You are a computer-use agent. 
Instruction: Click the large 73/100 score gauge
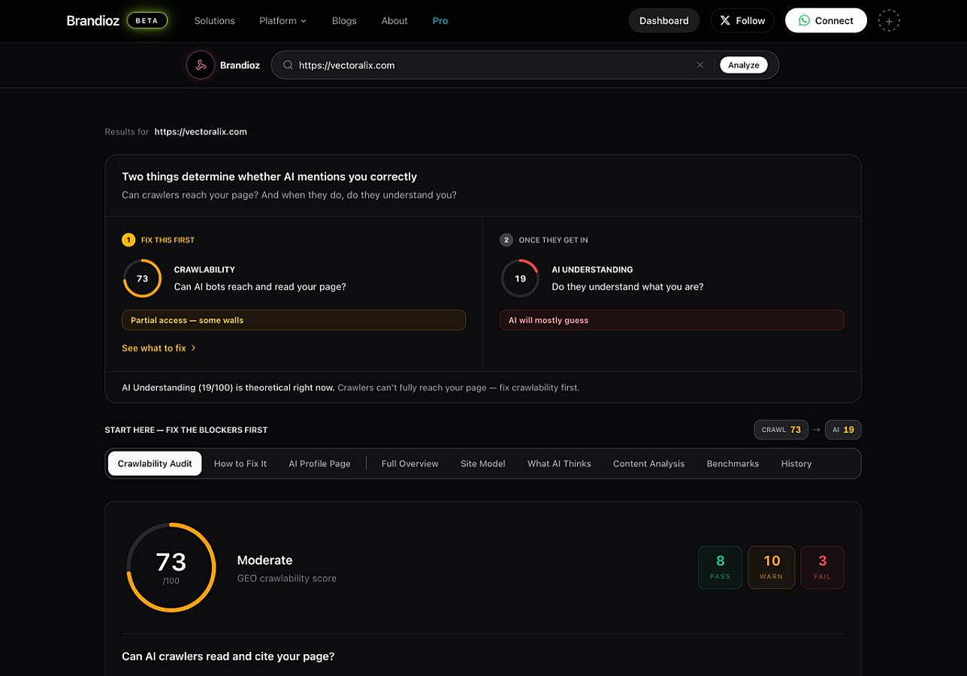pos(171,567)
